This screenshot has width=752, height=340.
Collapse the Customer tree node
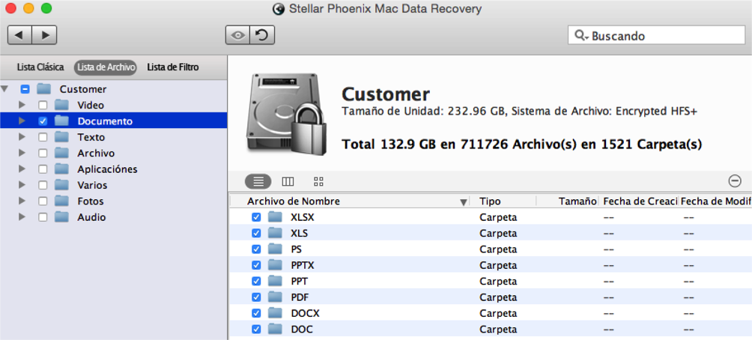[x=4, y=89]
